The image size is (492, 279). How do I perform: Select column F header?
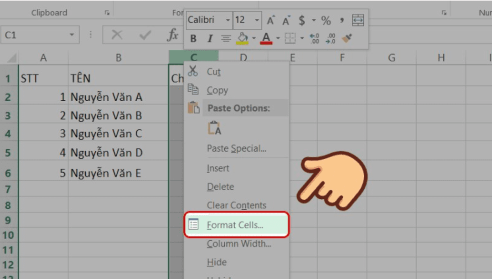click(342, 58)
